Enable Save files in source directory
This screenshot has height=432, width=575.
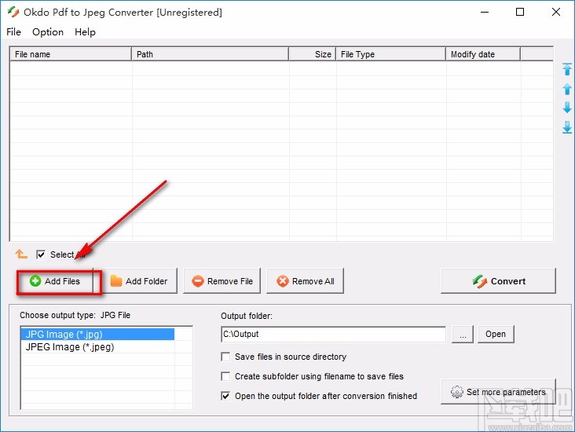[x=225, y=357]
